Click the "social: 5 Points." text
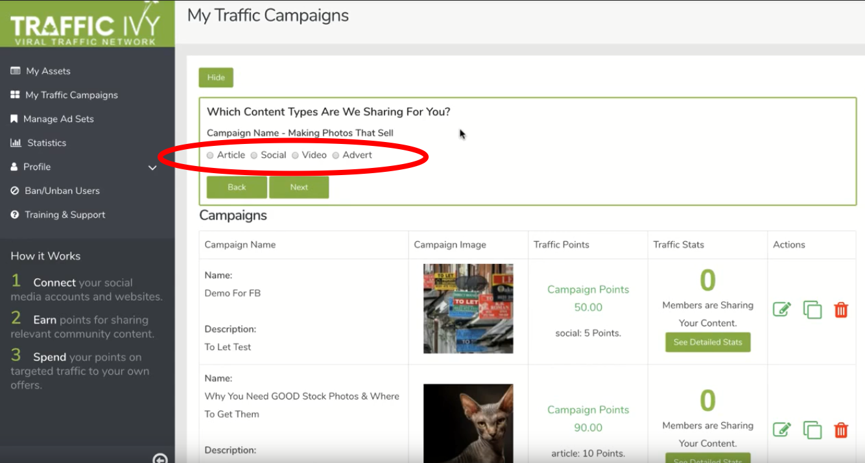Viewport: 865px width, 463px height. 588,333
